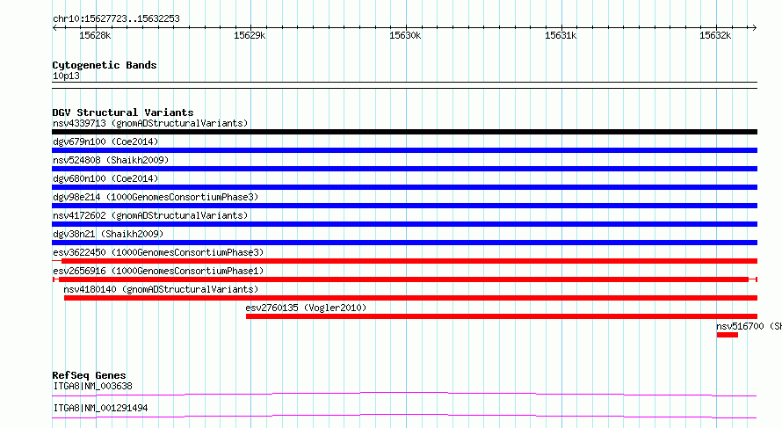Click the ITGA8|NM_001291494 magenta gene line

coord(404,416)
